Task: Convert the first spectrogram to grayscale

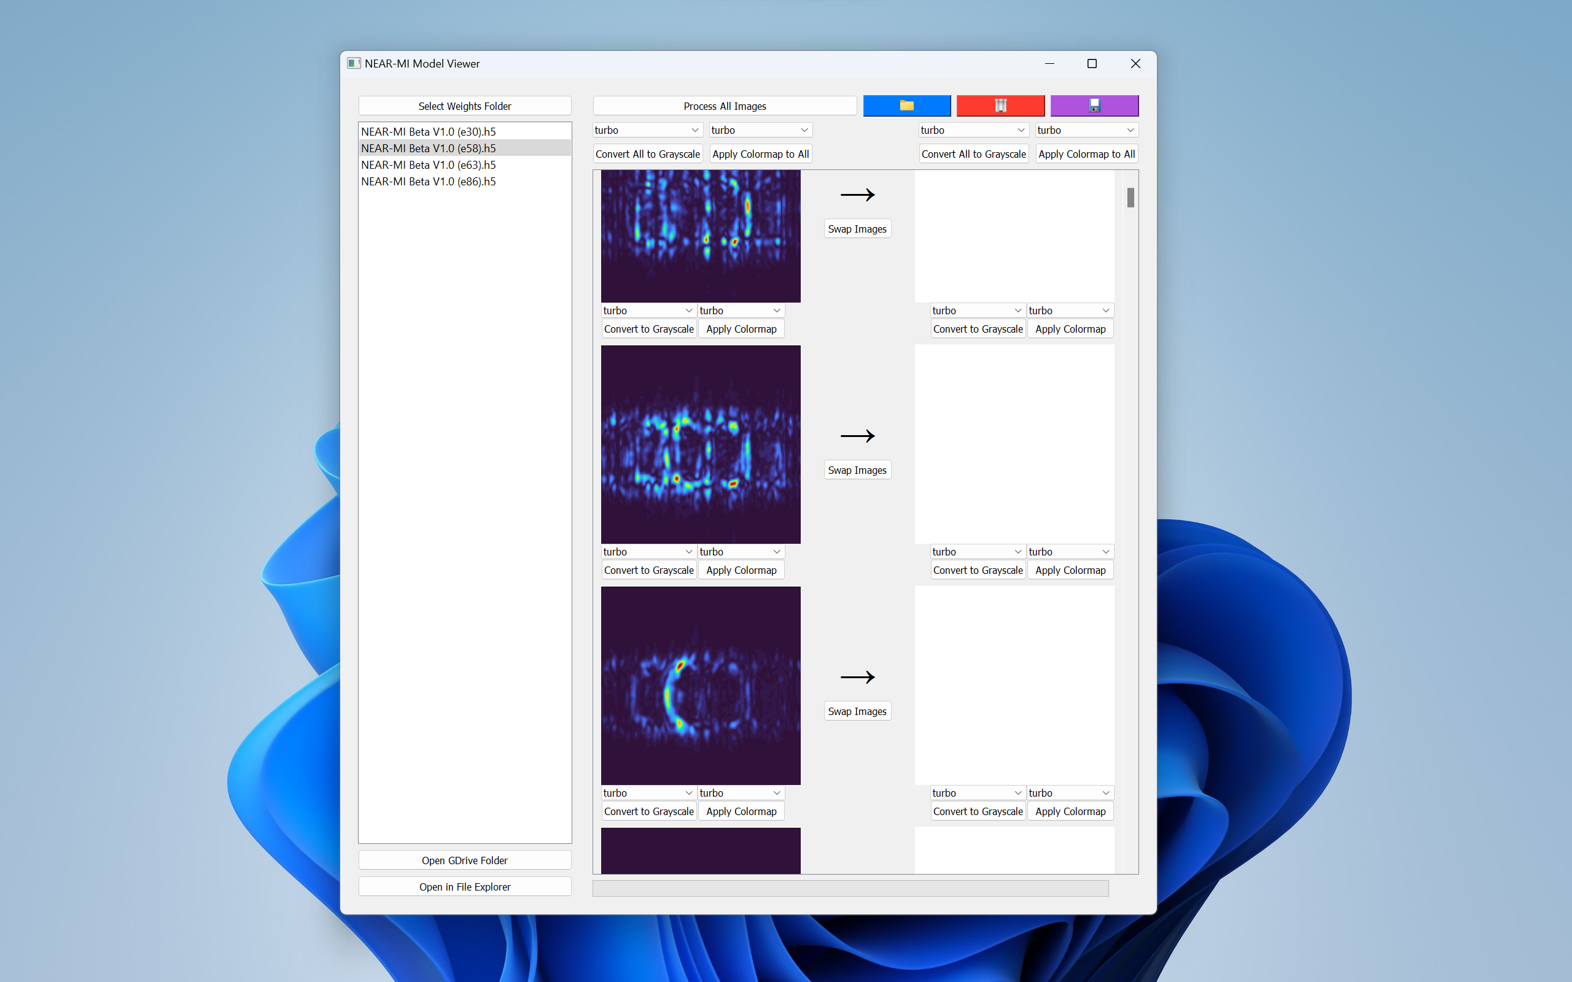Action: (x=648, y=328)
